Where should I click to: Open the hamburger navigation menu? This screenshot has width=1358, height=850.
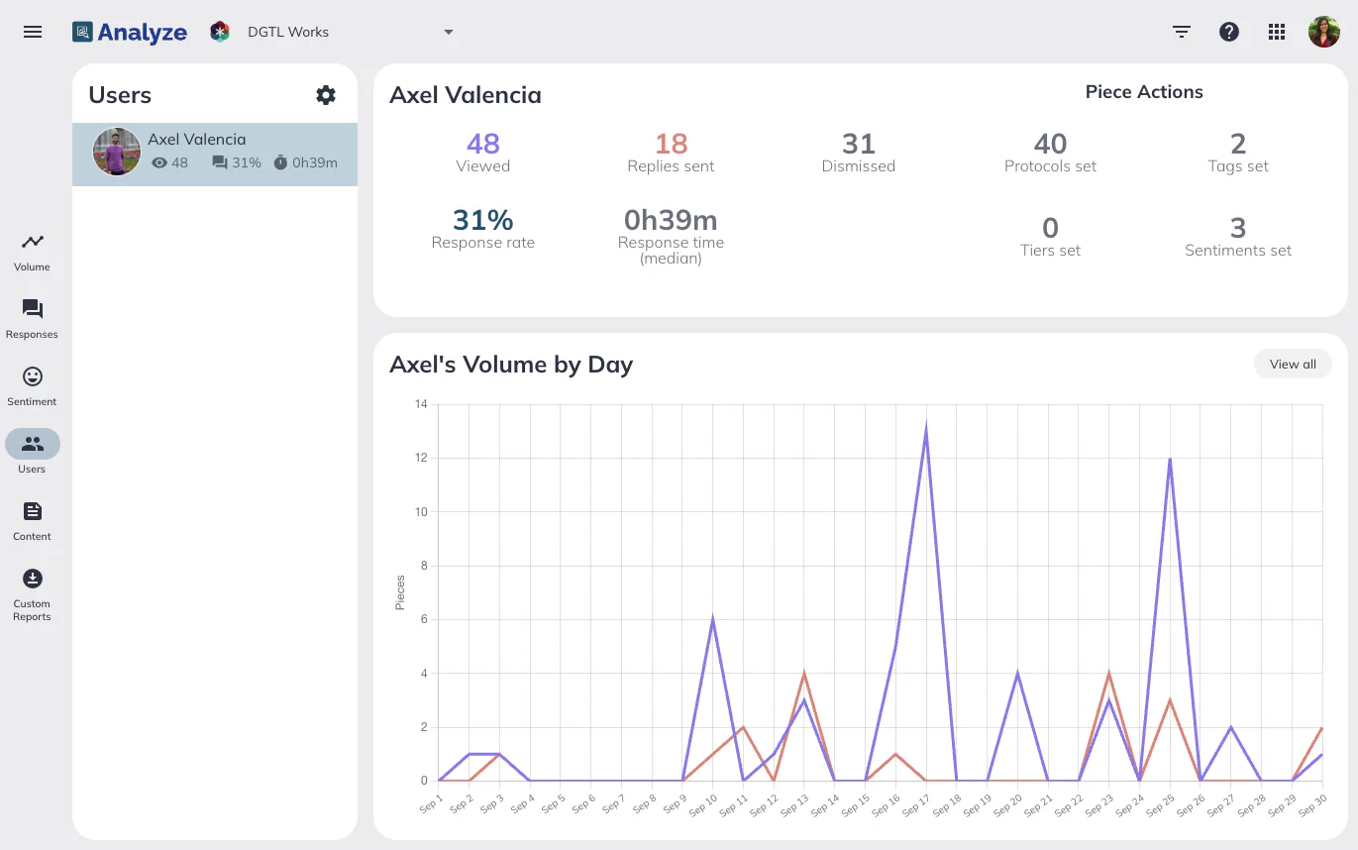point(33,32)
